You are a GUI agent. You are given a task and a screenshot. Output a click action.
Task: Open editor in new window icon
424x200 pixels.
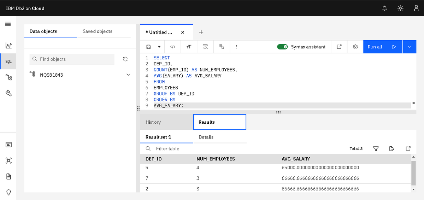click(x=339, y=47)
